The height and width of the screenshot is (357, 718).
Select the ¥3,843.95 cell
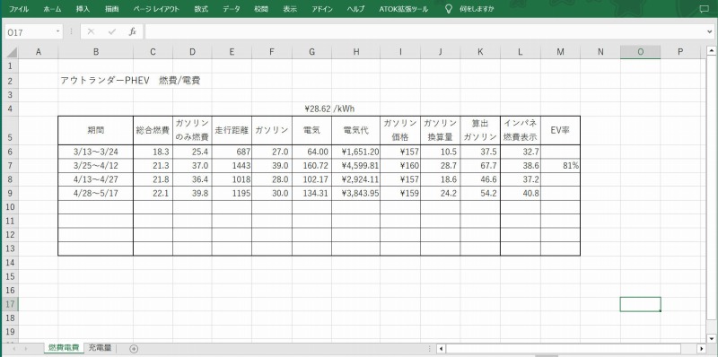pyautogui.click(x=355, y=193)
